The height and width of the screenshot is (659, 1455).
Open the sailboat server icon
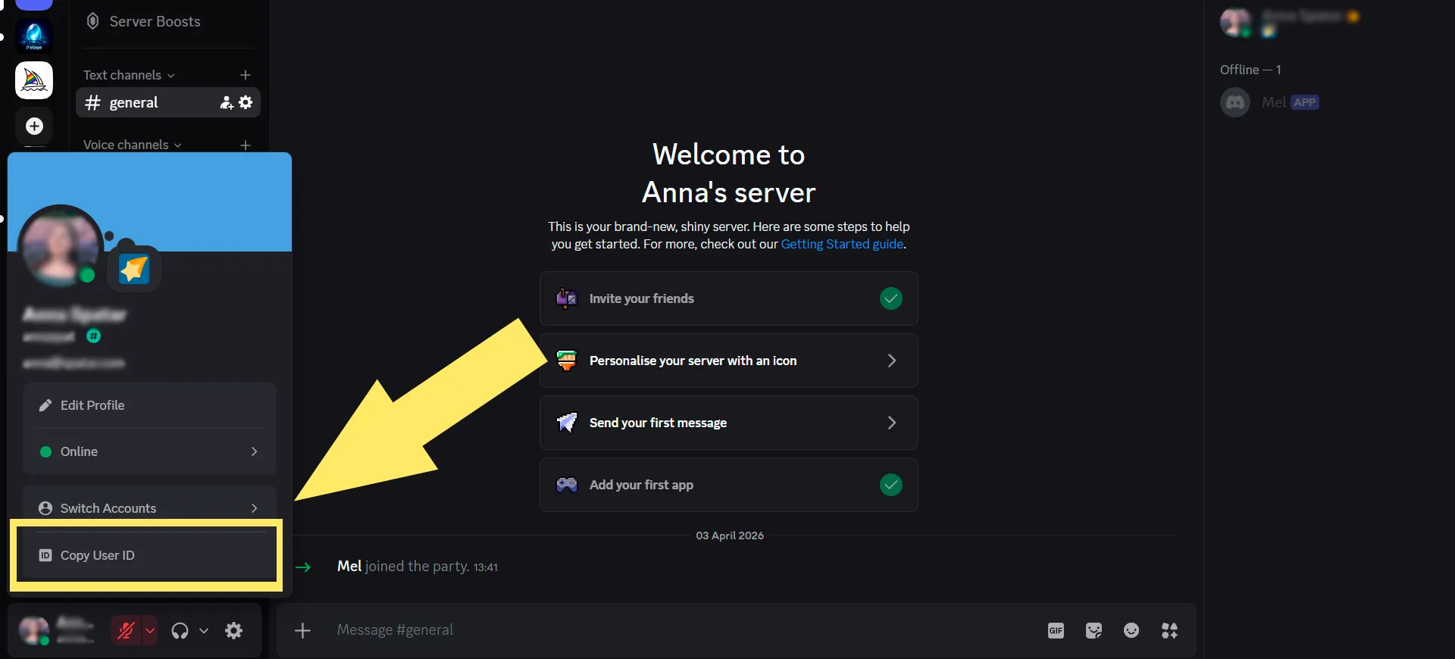coord(34,80)
